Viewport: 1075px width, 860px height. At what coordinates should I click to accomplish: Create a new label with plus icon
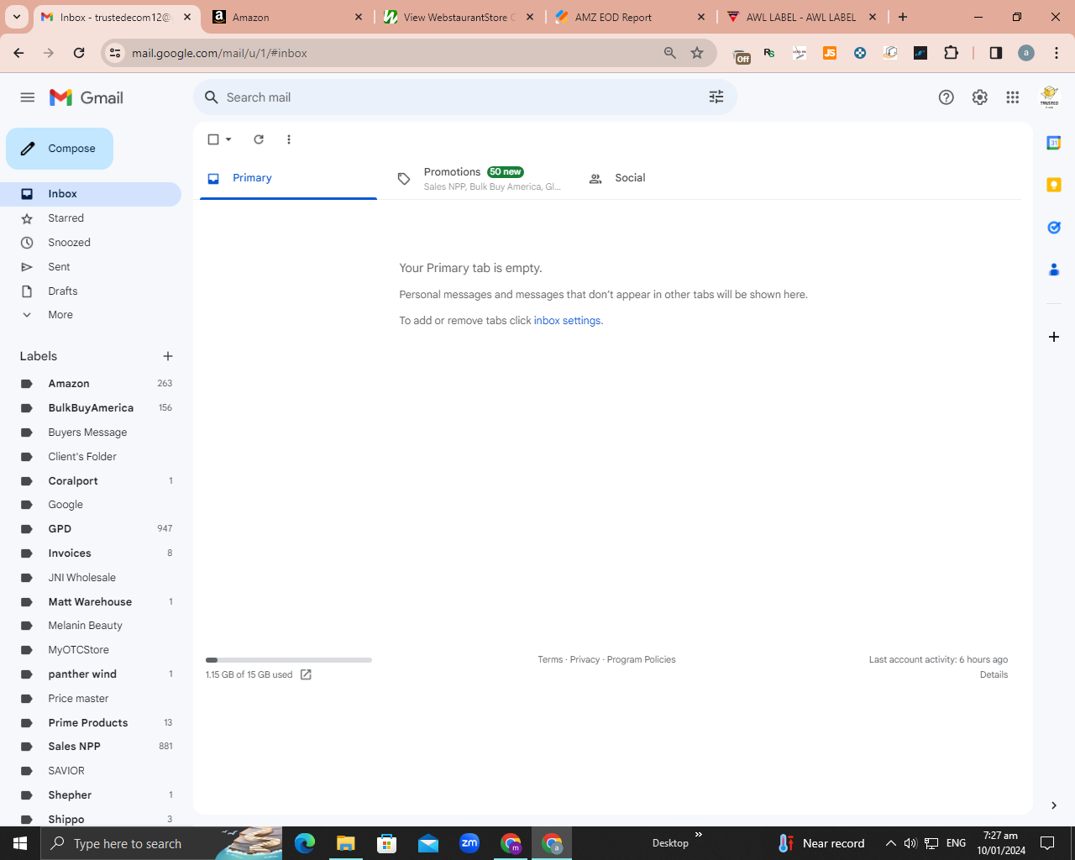[x=168, y=356]
